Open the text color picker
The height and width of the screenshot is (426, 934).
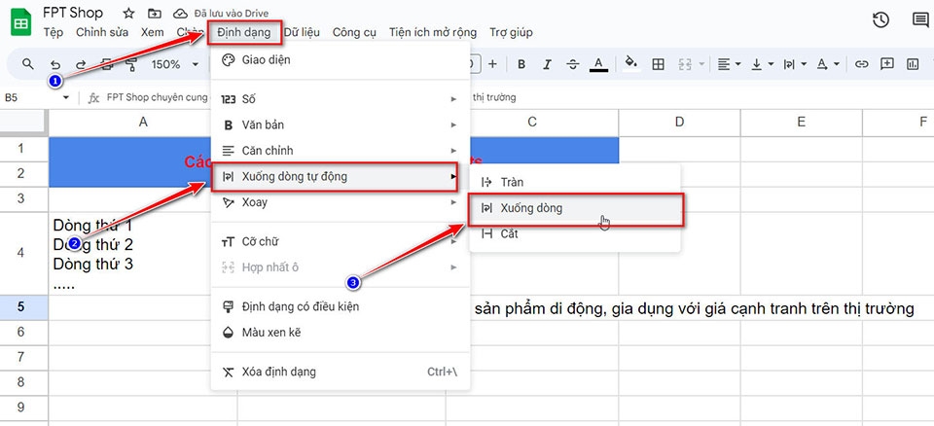tap(598, 64)
